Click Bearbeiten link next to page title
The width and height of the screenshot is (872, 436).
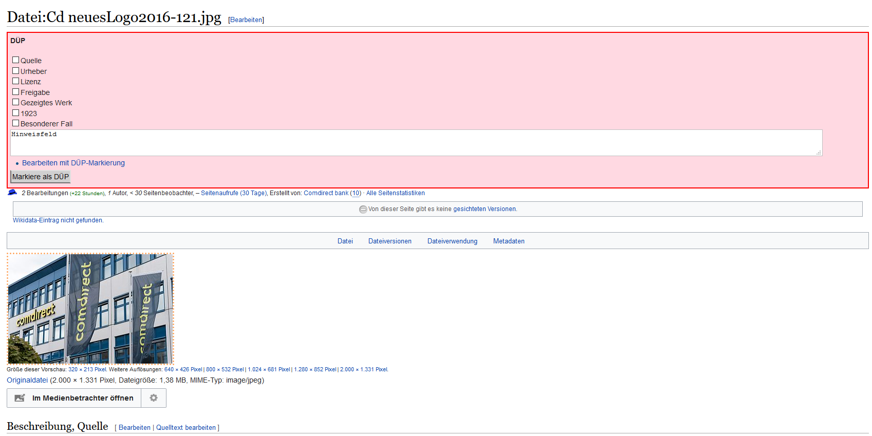[x=246, y=20]
